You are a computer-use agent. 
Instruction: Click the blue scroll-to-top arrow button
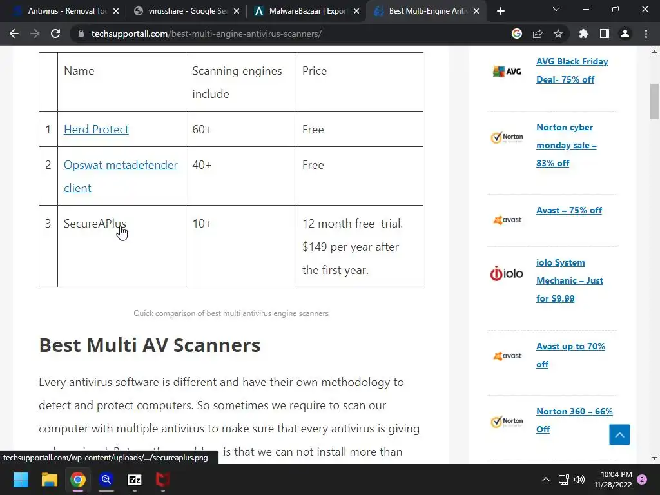click(619, 435)
